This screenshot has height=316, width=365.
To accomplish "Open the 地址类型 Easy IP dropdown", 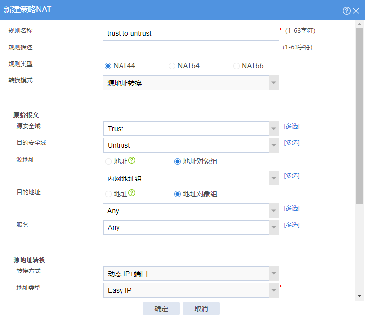I will click(274, 290).
